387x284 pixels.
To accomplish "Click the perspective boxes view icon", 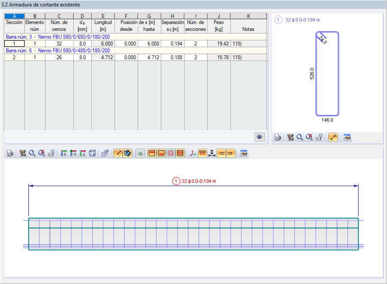I will (105, 153).
